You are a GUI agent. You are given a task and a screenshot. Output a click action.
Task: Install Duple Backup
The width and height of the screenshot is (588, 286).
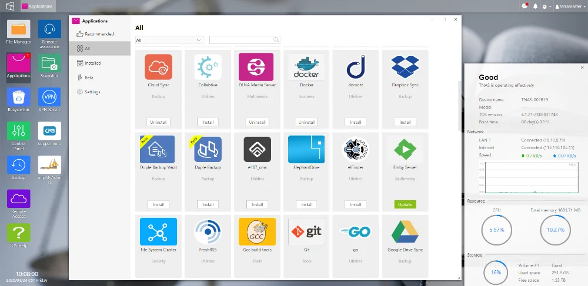click(x=208, y=204)
